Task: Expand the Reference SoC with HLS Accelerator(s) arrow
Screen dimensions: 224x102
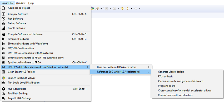Action: coord(149,72)
